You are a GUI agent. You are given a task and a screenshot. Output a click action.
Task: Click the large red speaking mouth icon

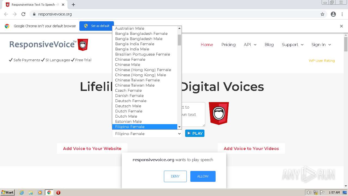click(219, 114)
